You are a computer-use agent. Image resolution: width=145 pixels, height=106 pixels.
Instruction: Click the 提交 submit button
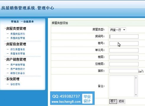click(x=113, y=101)
